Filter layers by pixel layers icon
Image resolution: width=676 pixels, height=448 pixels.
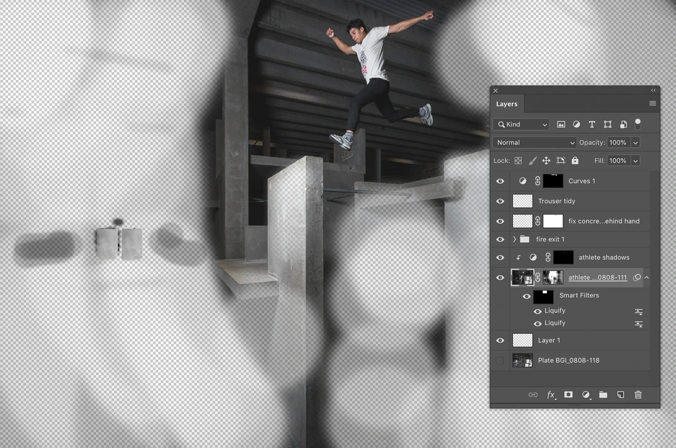coord(561,124)
